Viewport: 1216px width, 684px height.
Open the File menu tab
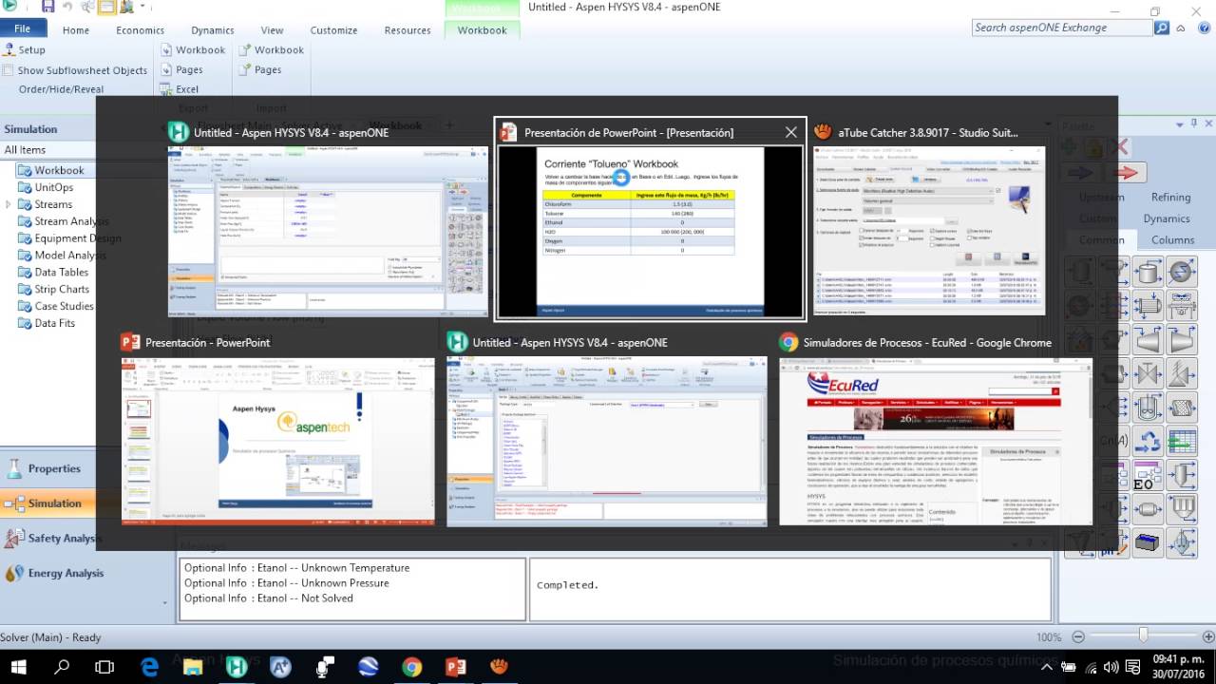coord(22,29)
